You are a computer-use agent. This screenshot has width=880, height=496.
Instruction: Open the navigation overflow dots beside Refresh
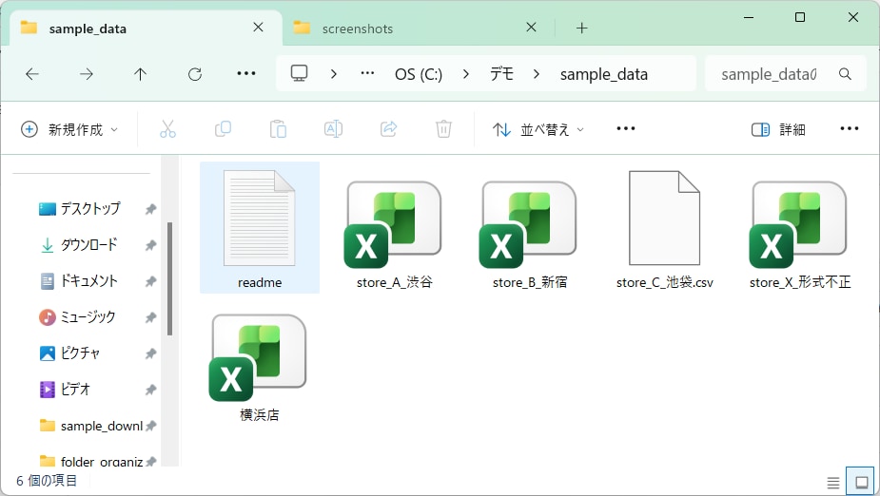click(x=246, y=73)
